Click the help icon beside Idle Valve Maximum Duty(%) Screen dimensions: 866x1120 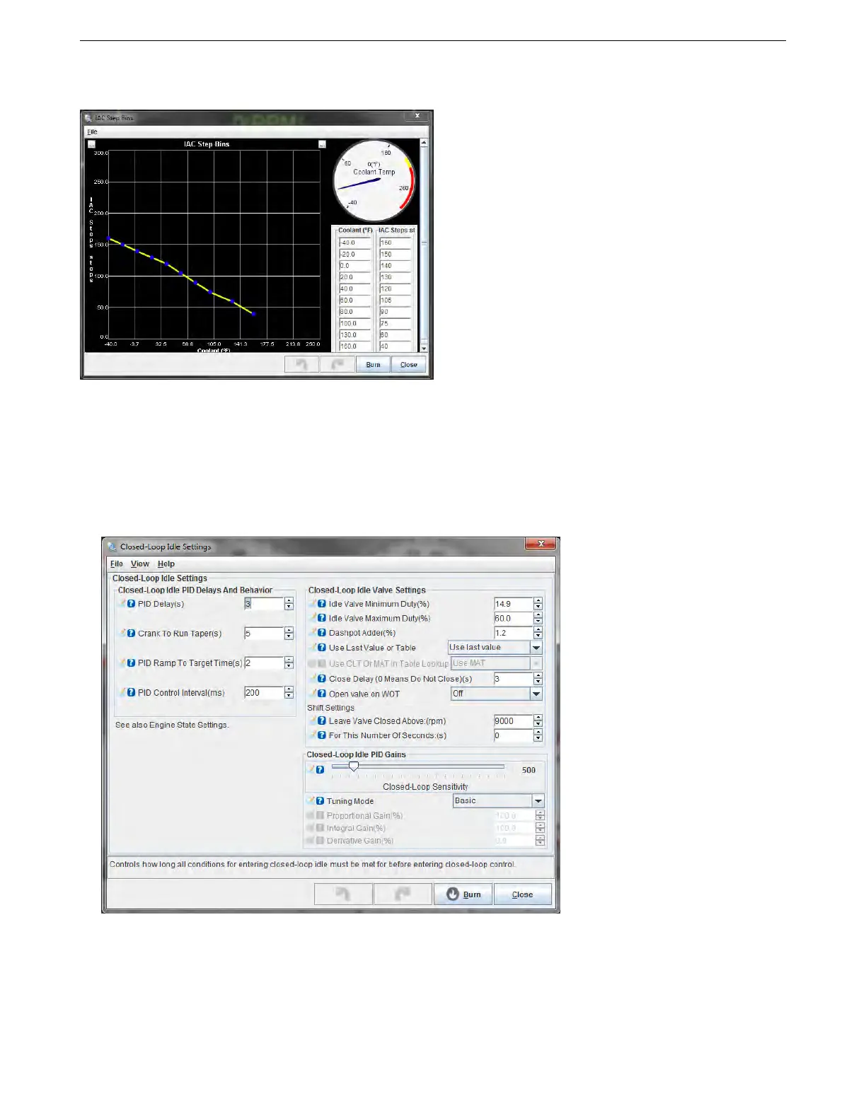pos(322,618)
